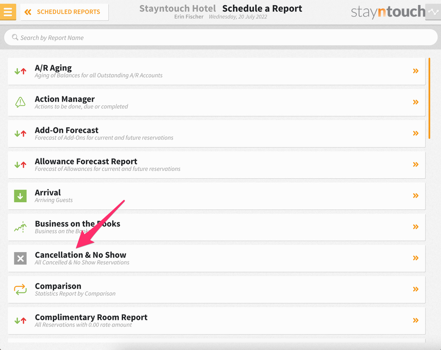Image resolution: width=441 pixels, height=350 pixels.
Task: Expand the Comparison row chevron
Action: [x=416, y=289]
